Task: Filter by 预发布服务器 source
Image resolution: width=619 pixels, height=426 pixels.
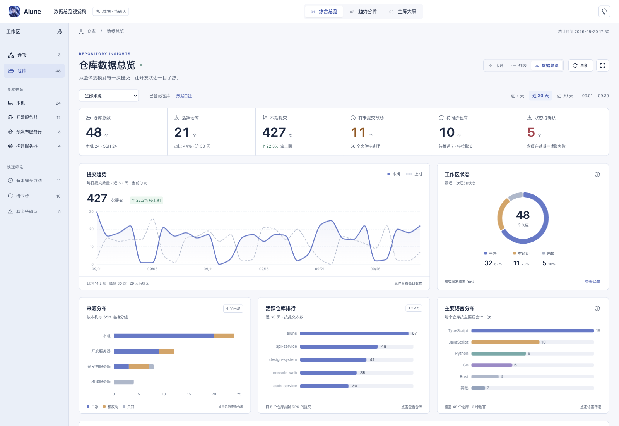Action: (x=34, y=132)
